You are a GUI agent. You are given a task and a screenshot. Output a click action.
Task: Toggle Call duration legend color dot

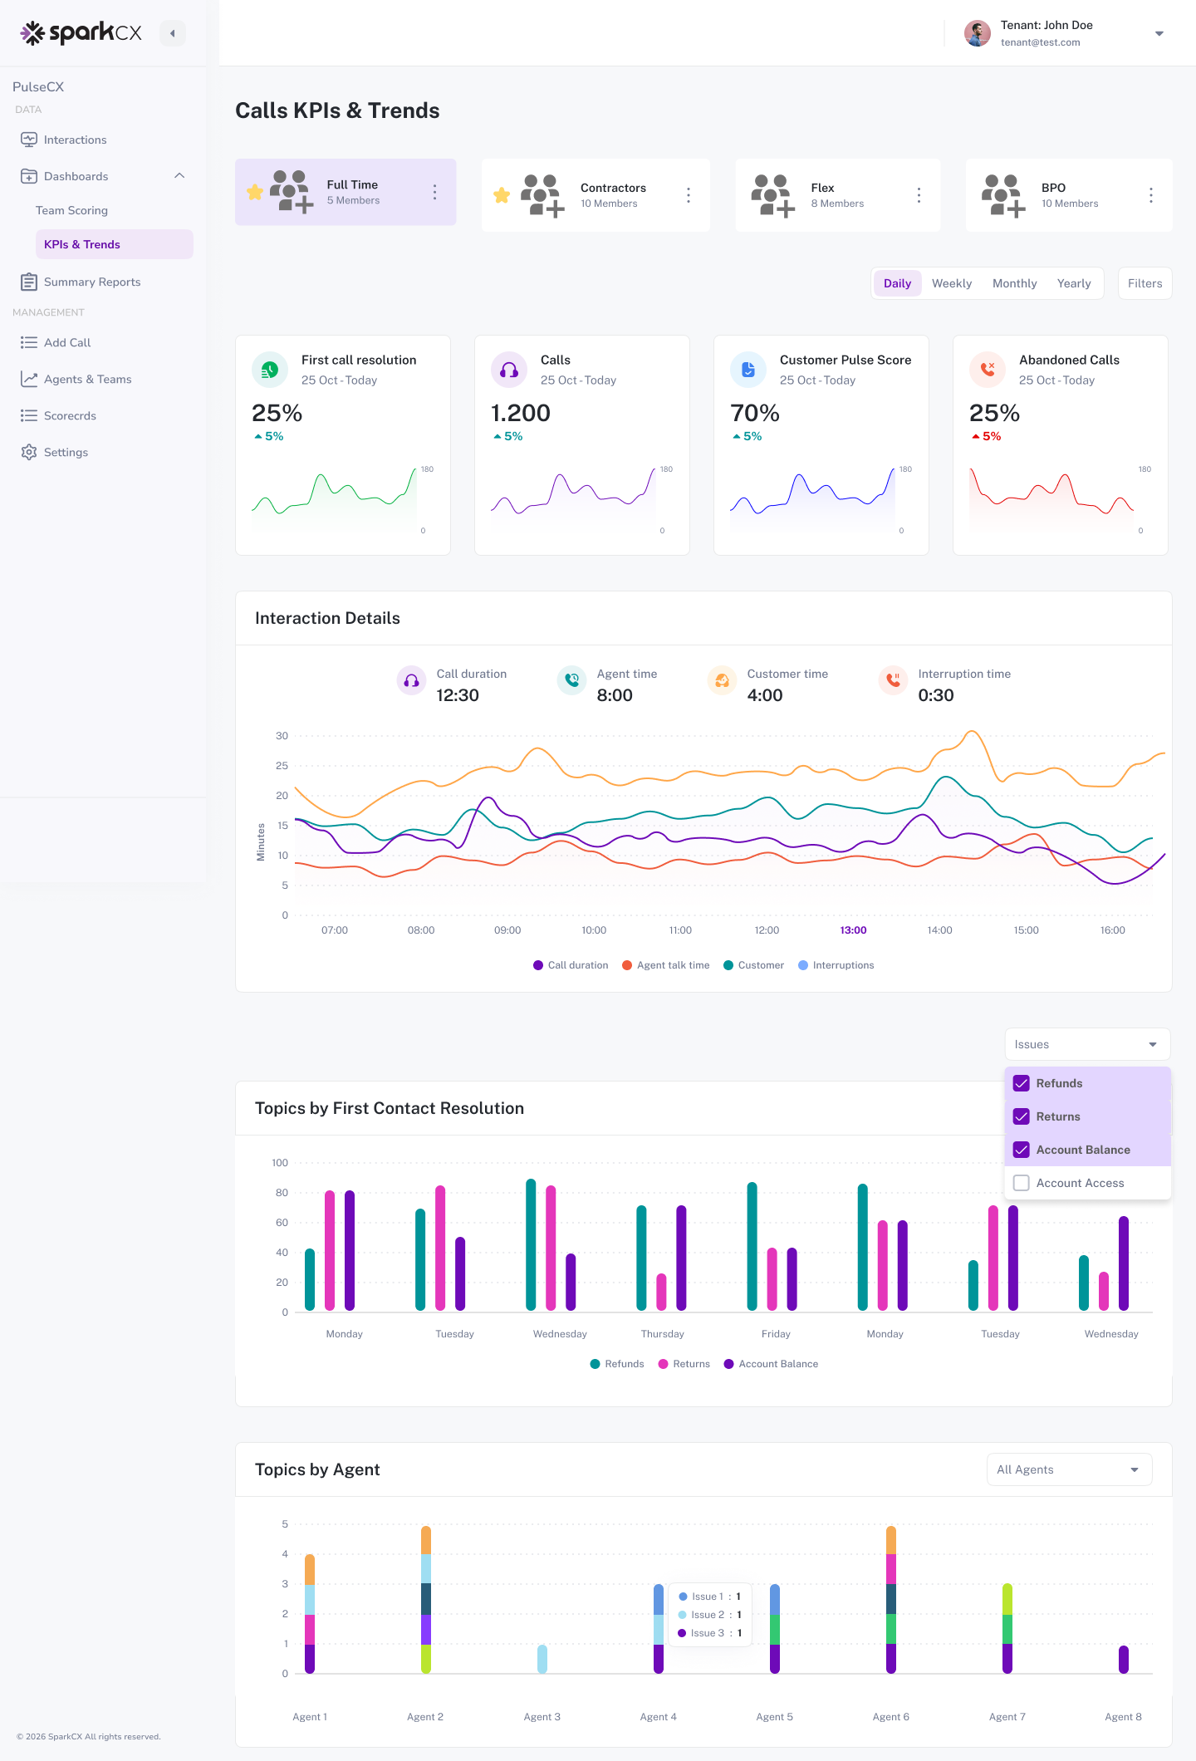tap(538, 965)
